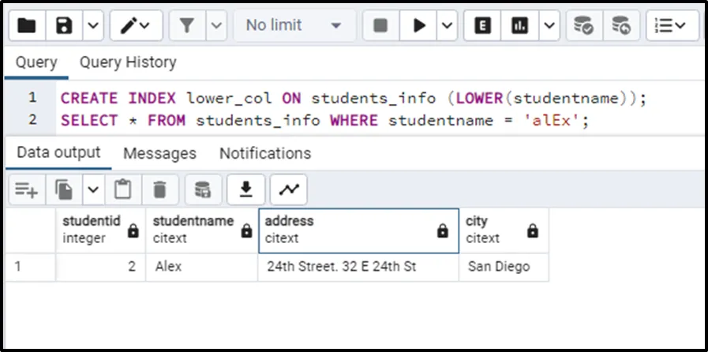This screenshot has height=352, width=708.
Task: Click the Execute query play button
Action: point(418,26)
